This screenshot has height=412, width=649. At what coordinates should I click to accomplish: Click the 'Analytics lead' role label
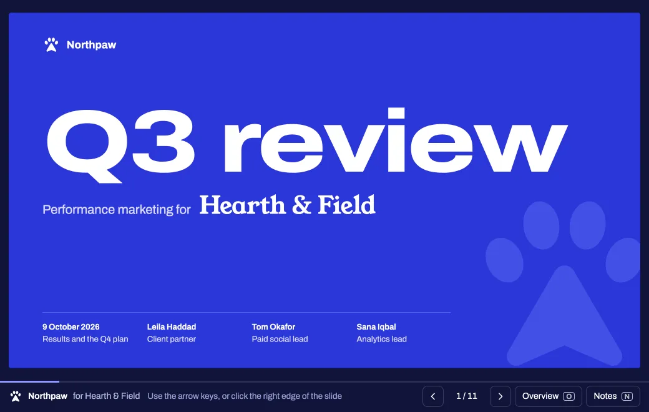(382, 339)
